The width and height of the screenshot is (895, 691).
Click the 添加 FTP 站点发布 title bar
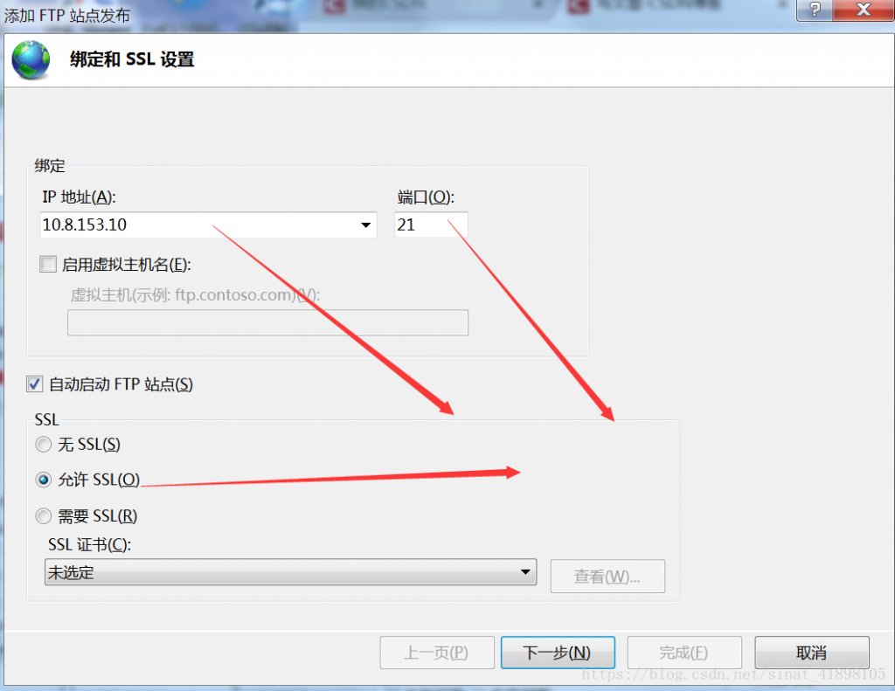(399, 15)
